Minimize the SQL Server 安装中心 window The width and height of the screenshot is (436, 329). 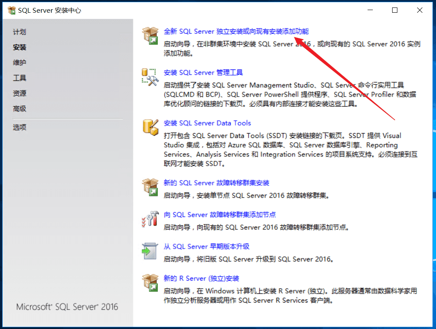(x=370, y=10)
